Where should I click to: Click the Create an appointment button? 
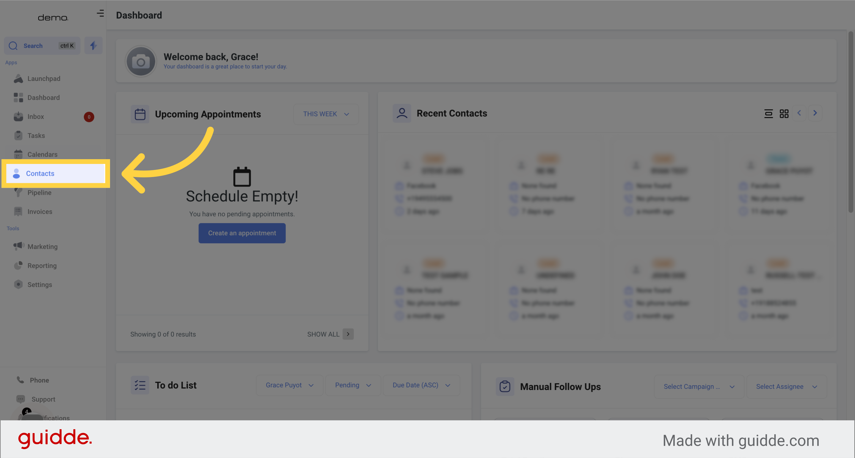[242, 233]
